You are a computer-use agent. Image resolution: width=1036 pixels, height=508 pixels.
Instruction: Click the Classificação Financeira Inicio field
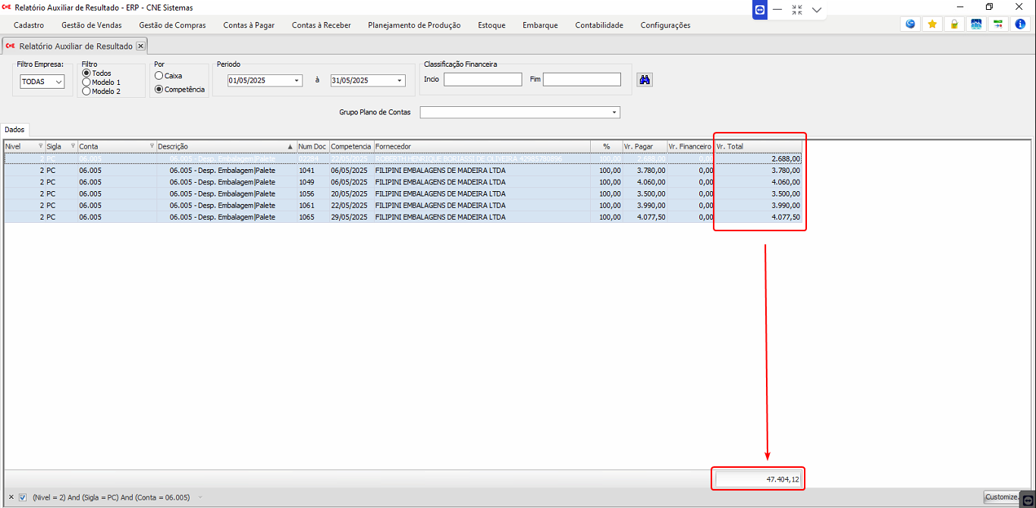[482, 80]
